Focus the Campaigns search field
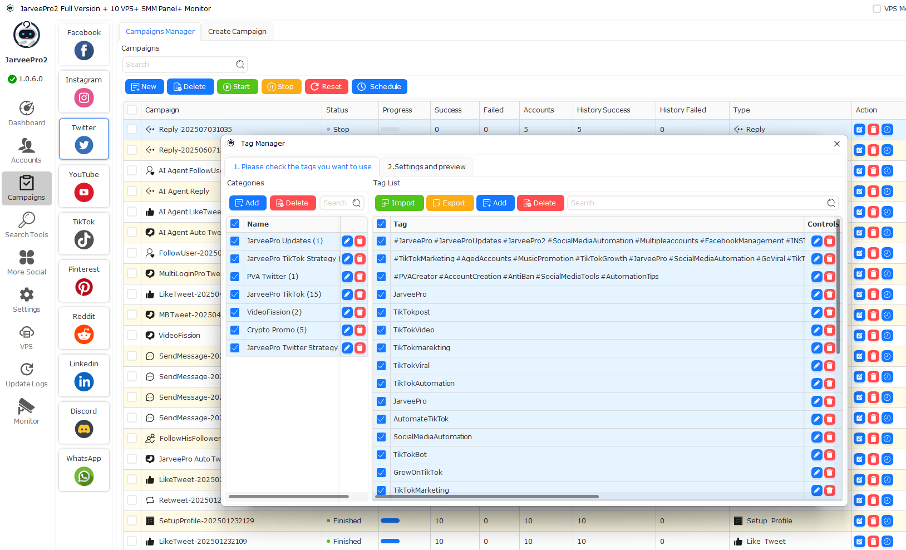 [x=185, y=65]
